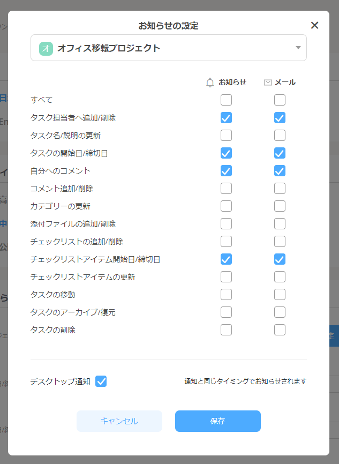This screenshot has height=464, width=339.
Task: Close the お知らせの設定 dialog
Action: pos(314,25)
